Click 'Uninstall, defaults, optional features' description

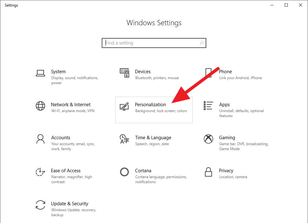(242, 113)
